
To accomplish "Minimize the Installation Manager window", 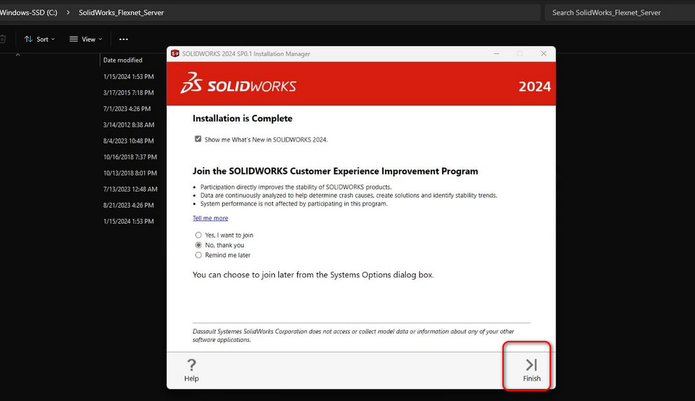I will (x=497, y=54).
